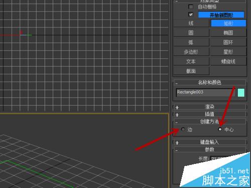Viewport: 251px width, 188px height.
Task: Expand the 渲染 rollout
Action: coord(210,107)
